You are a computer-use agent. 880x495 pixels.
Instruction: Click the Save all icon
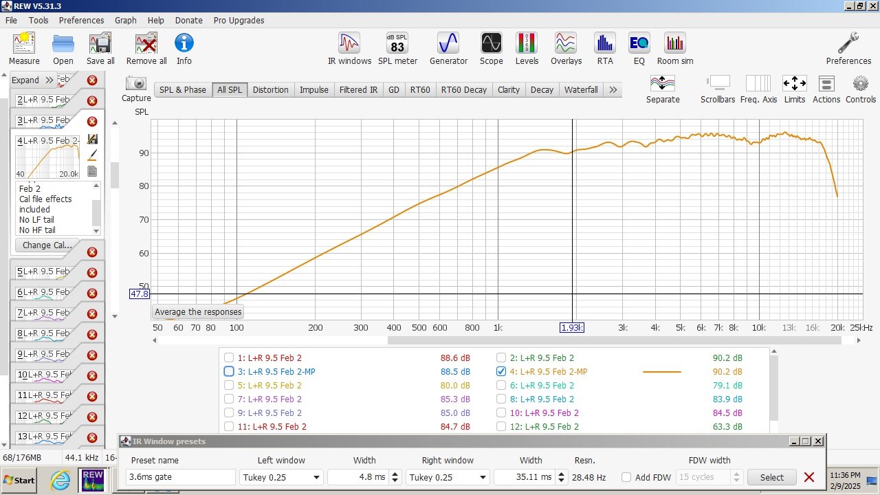(x=100, y=43)
